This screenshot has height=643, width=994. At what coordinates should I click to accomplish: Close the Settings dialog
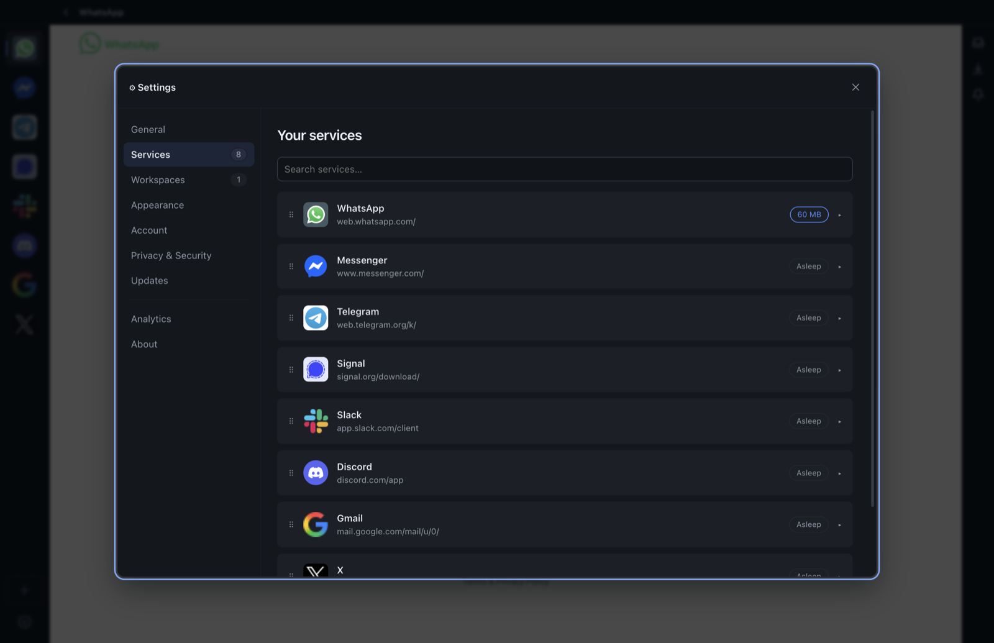point(855,87)
